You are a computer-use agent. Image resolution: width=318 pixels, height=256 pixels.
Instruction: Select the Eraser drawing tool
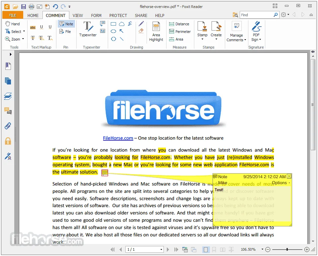click(x=141, y=31)
